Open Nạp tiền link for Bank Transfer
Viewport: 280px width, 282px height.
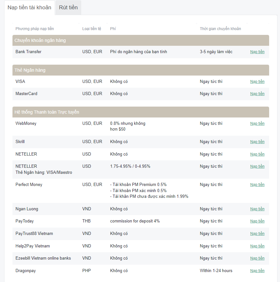point(257,52)
